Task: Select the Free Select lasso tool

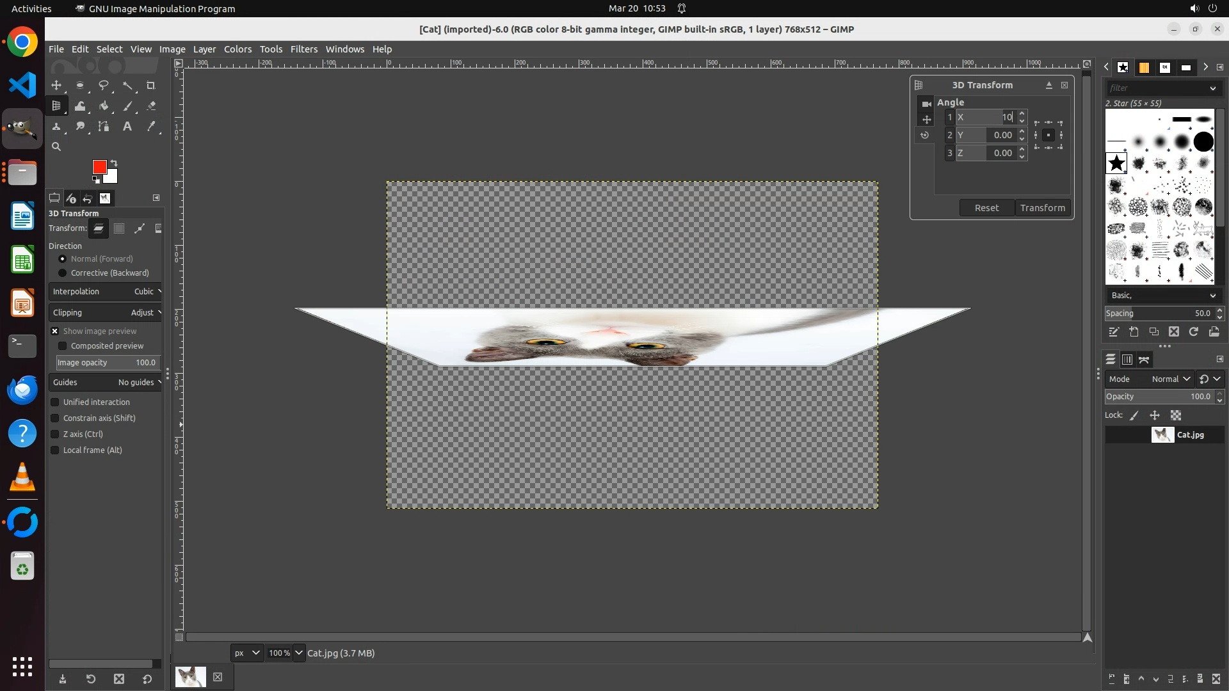Action: coord(104,86)
